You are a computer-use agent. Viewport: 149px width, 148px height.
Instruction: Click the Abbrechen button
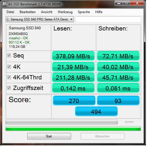[x=103, y=136]
